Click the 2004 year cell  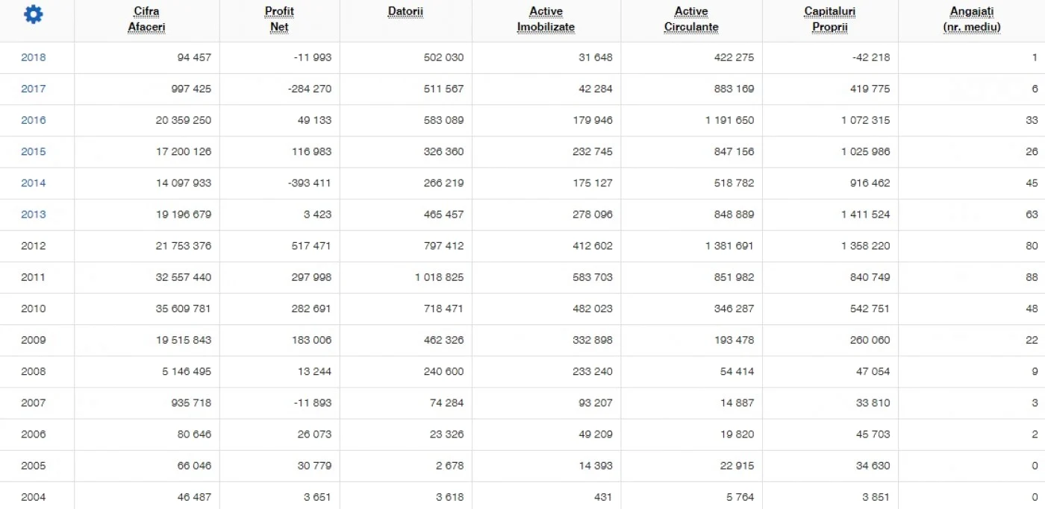[x=33, y=497]
